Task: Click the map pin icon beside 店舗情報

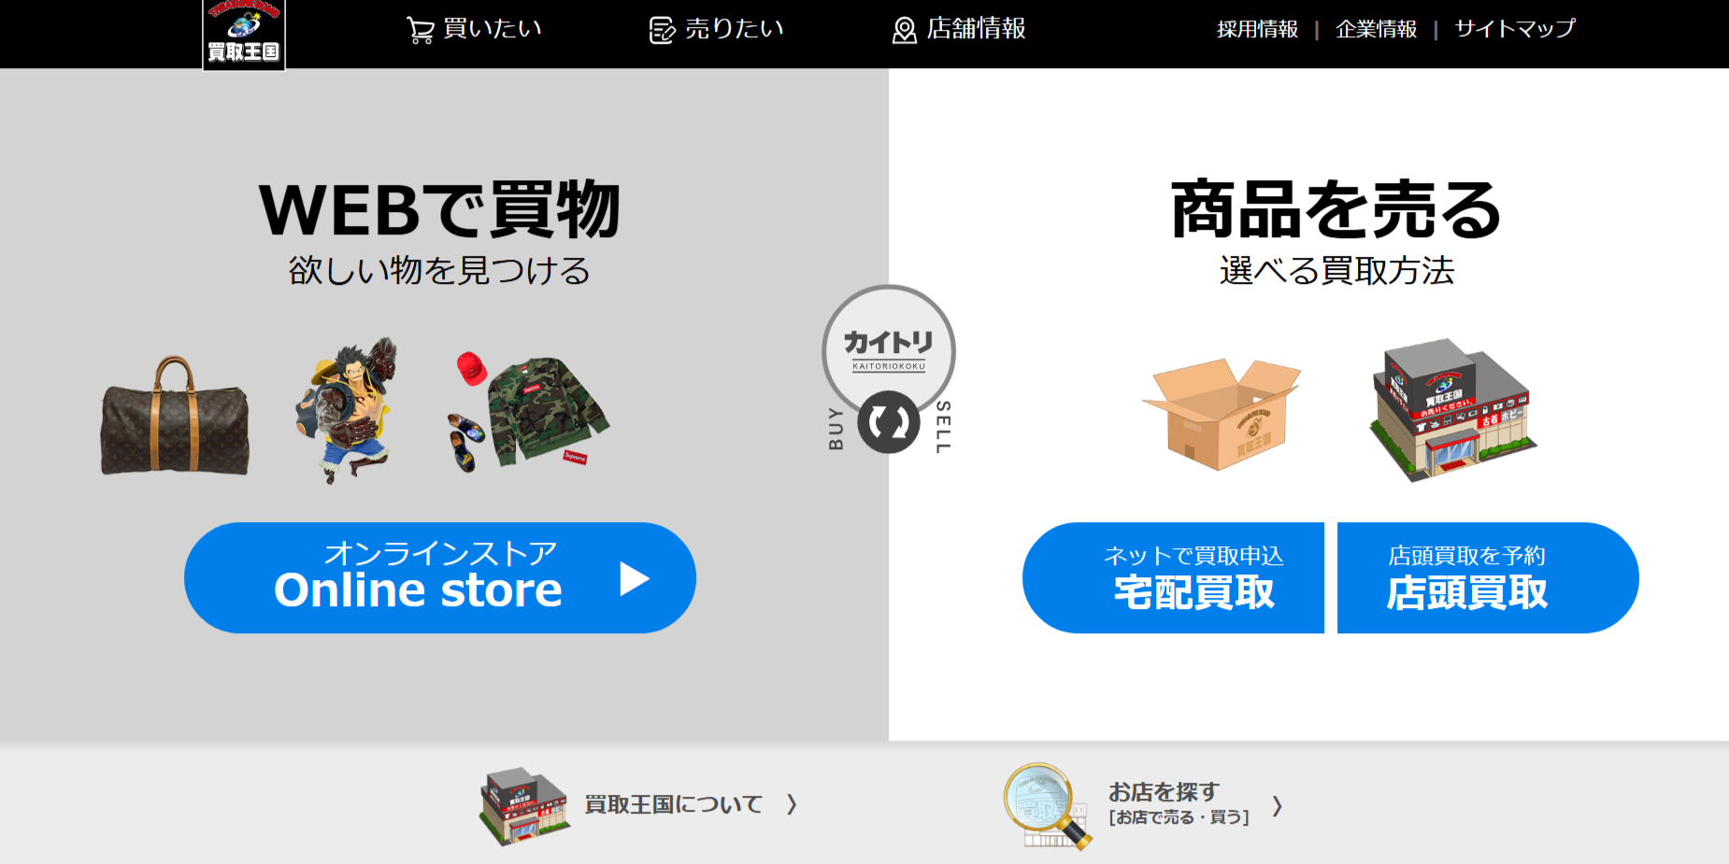Action: coord(904,30)
